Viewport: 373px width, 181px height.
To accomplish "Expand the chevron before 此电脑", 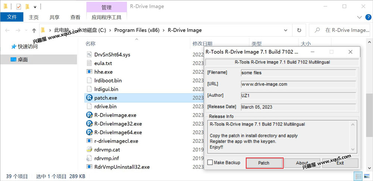I will [50, 30].
